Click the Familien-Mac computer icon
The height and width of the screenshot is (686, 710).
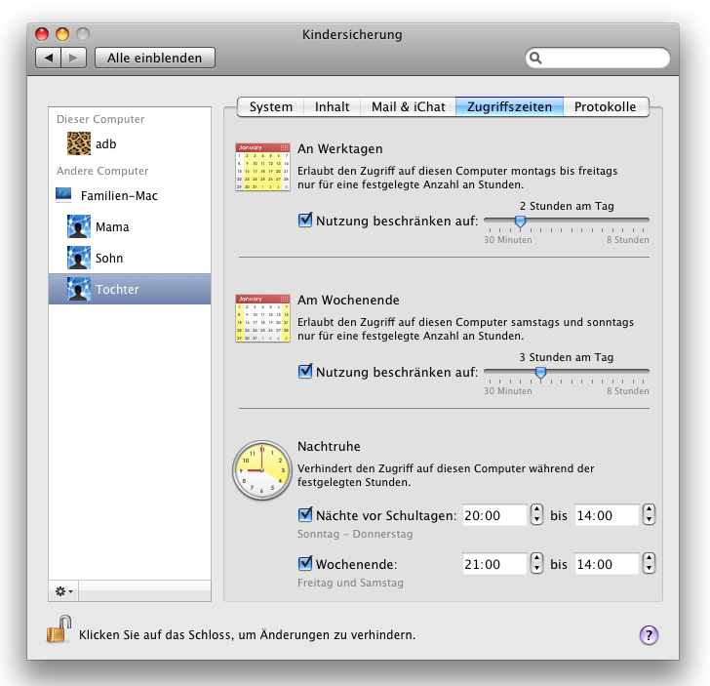click(x=63, y=195)
